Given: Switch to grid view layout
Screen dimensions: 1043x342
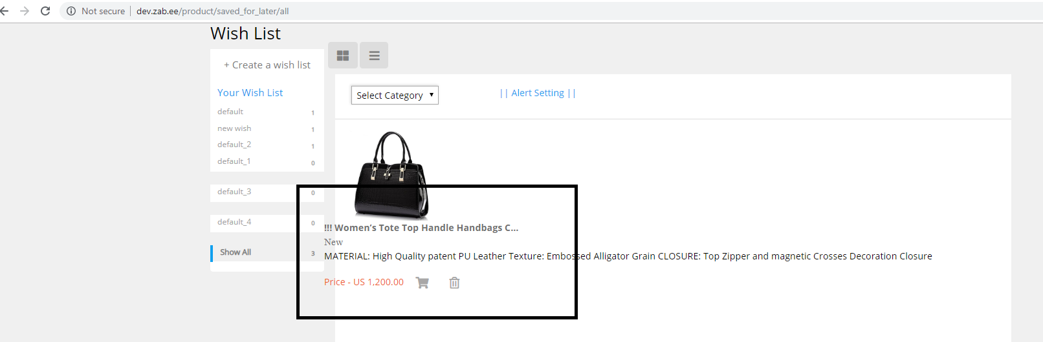Looking at the screenshot, I should [x=343, y=55].
